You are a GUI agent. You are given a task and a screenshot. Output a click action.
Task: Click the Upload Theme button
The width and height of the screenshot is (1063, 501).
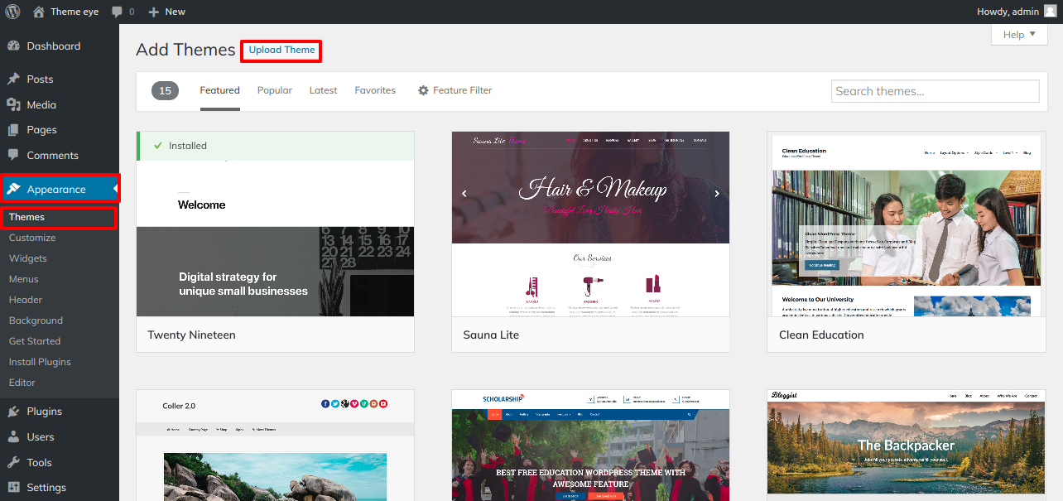(x=281, y=51)
